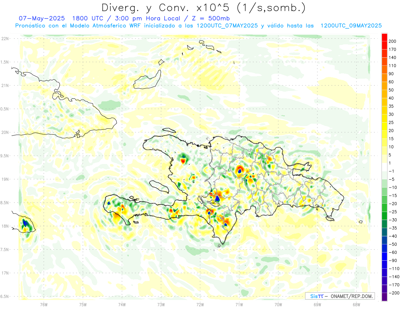Click the latitude label 21N

click(x=5, y=85)
